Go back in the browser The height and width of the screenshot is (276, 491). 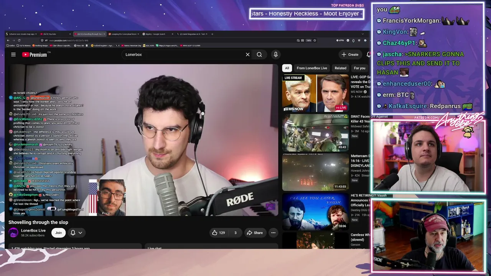8,40
